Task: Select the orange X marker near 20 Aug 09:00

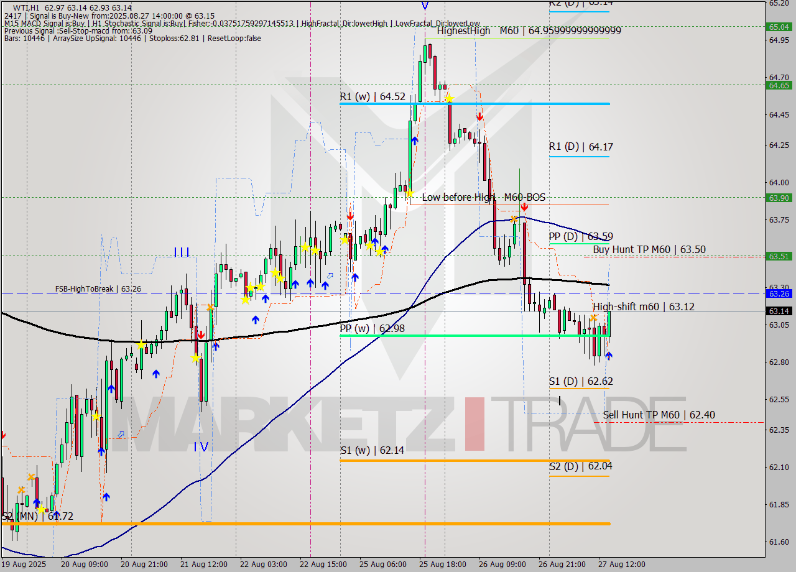Action: tap(31, 477)
